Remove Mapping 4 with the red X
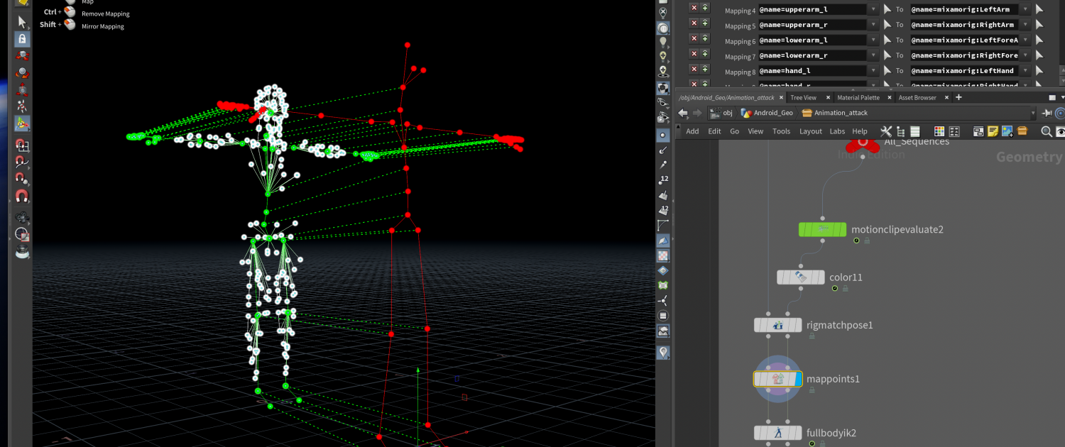 click(x=694, y=8)
